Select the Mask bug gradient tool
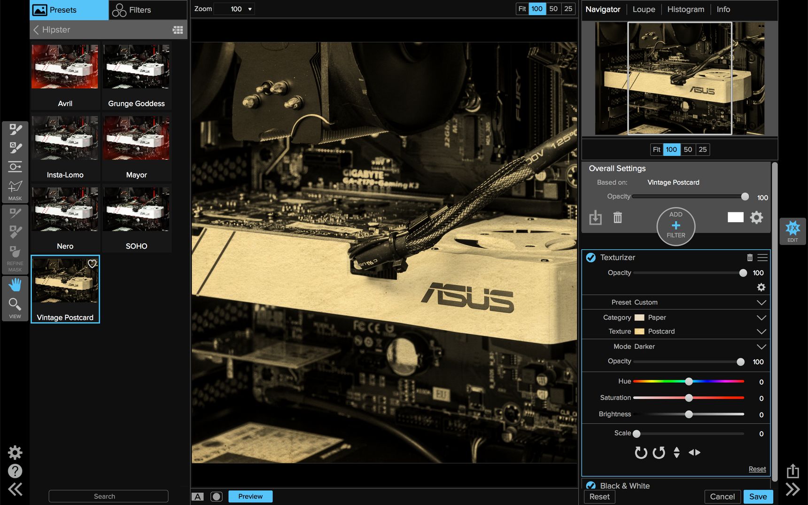Viewport: 808px width, 505px height. click(15, 167)
